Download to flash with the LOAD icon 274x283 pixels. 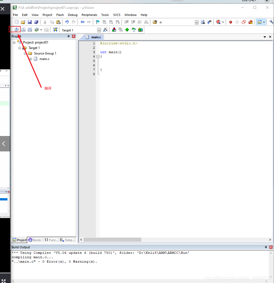pos(55,30)
